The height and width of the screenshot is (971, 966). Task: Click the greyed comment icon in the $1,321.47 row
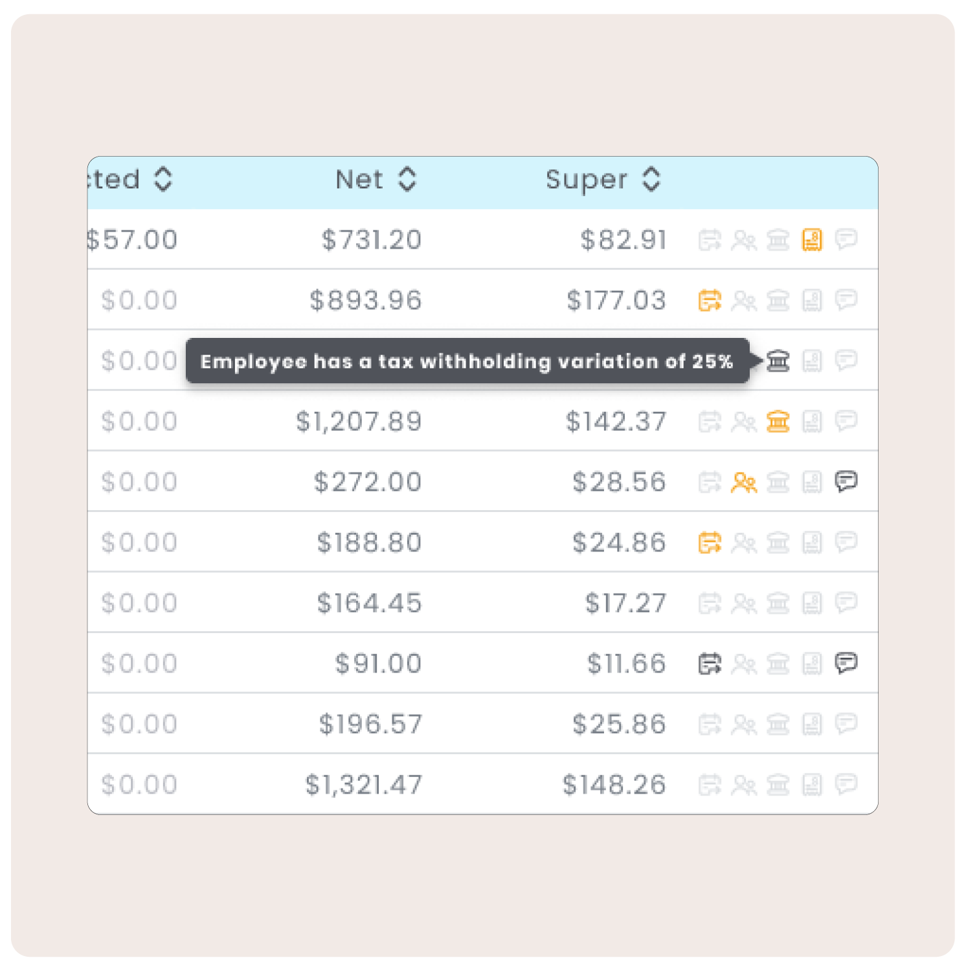tap(846, 784)
